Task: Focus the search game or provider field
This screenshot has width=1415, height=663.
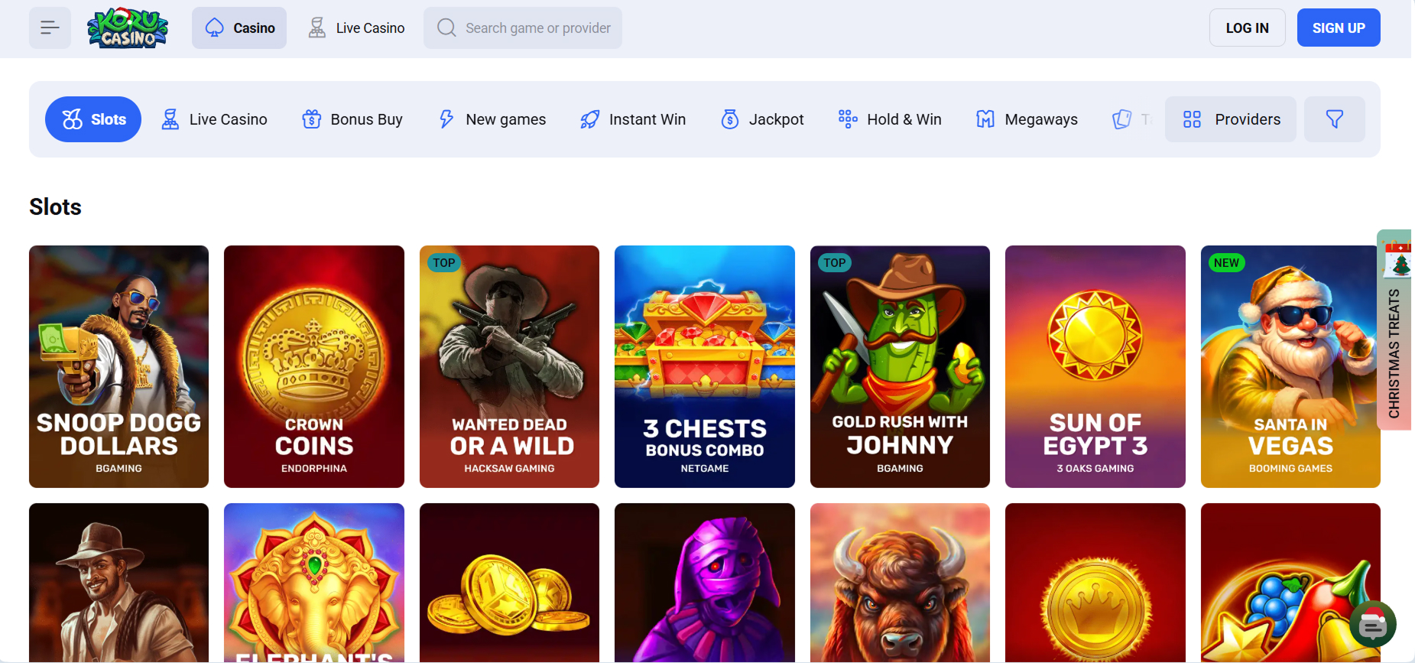Action: click(x=535, y=28)
